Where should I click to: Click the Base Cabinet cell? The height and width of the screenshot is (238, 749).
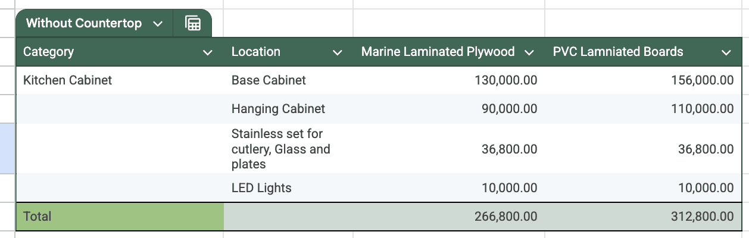pos(269,80)
